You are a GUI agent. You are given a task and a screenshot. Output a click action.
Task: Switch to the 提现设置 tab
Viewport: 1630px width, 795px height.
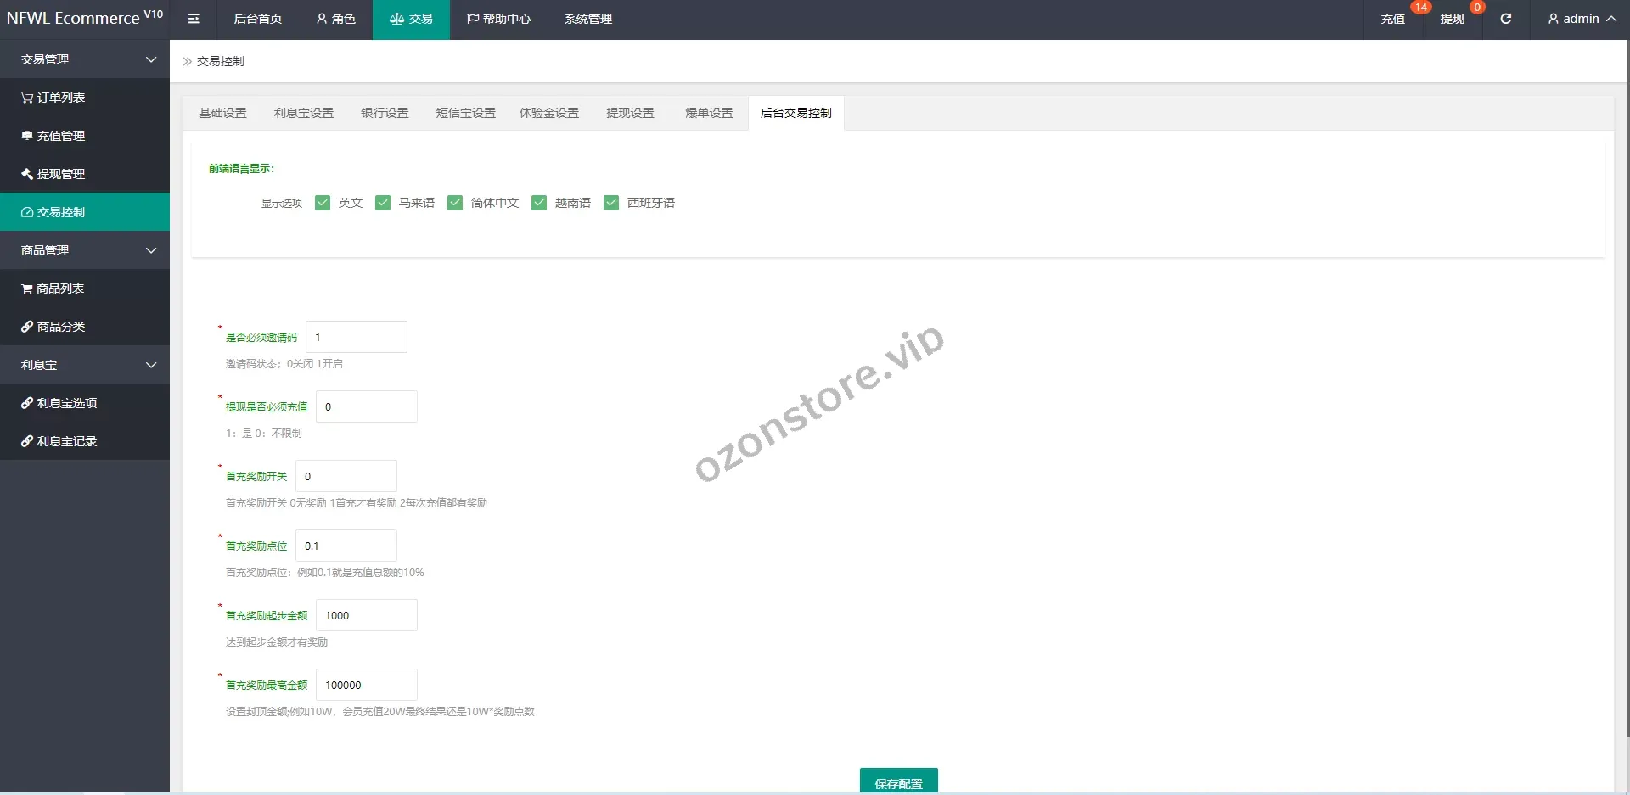click(630, 113)
